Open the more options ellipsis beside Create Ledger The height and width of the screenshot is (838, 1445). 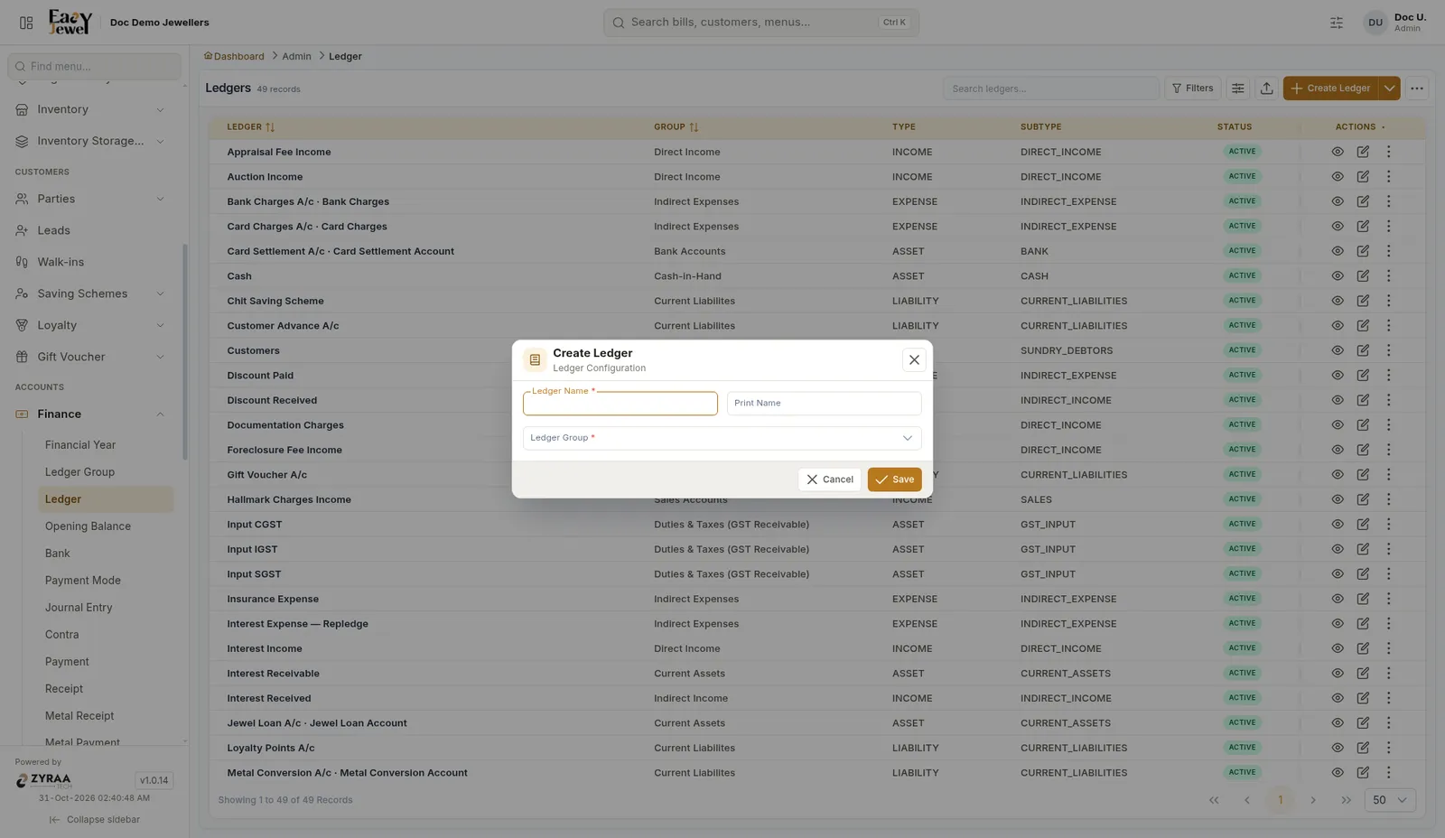(1417, 88)
